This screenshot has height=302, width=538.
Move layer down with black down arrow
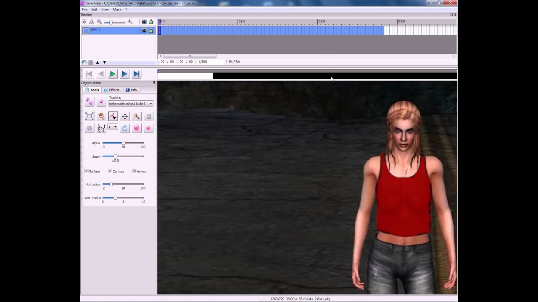tap(105, 62)
